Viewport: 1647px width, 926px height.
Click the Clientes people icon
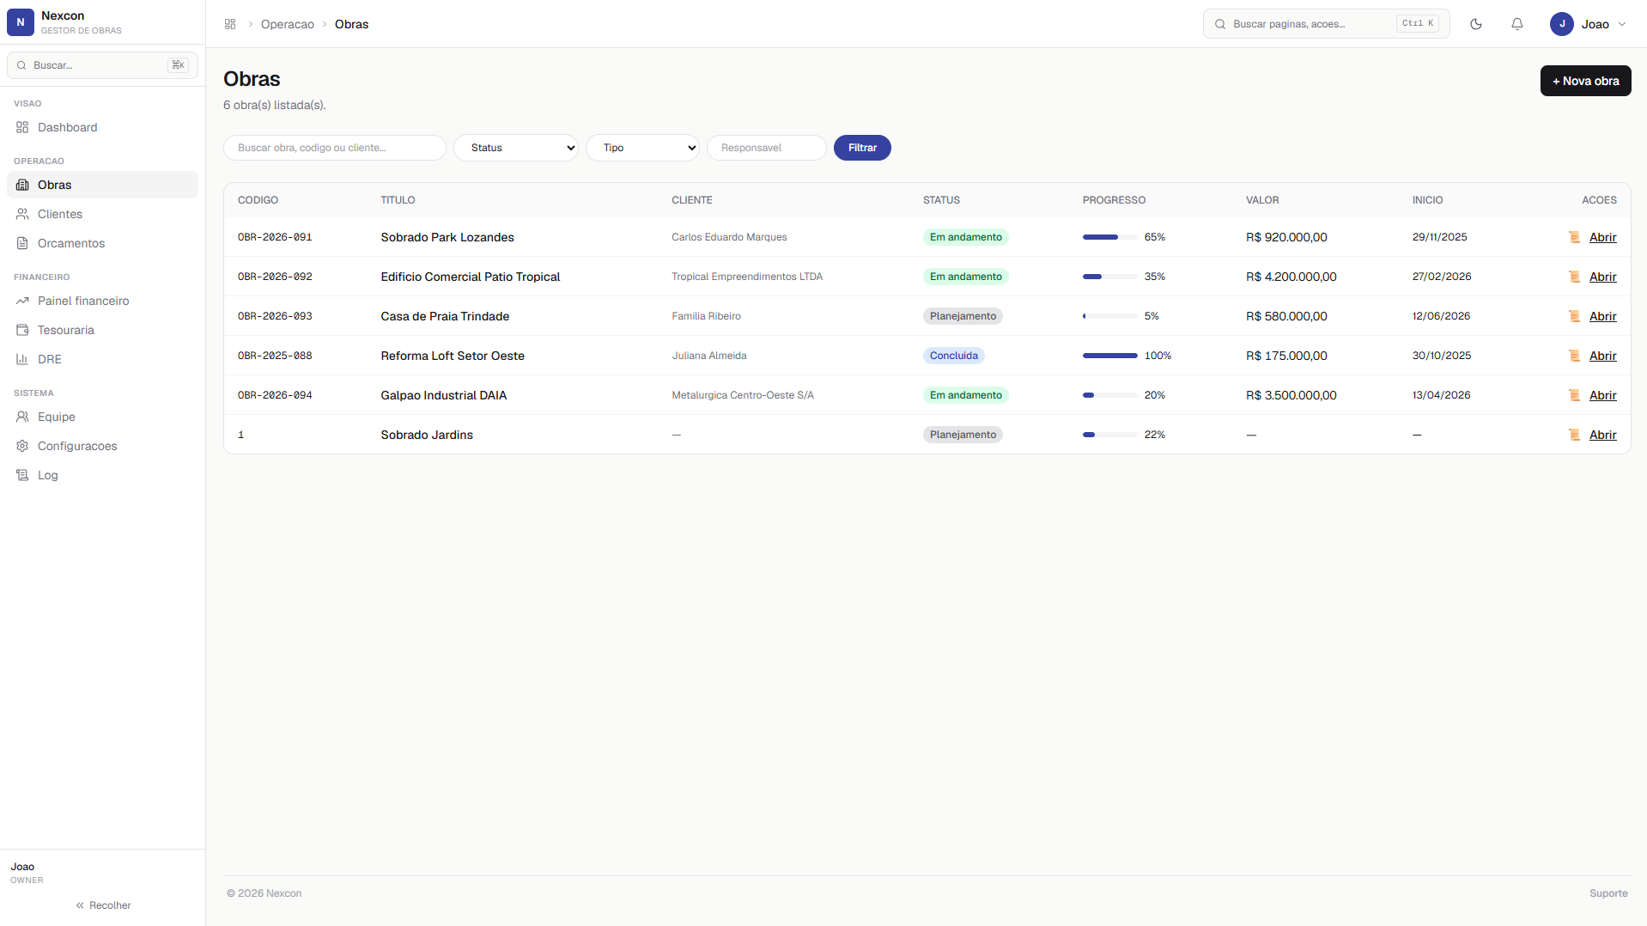coord(22,214)
